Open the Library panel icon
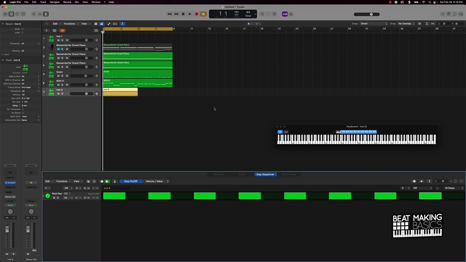This screenshot has height=262, width=466. [5, 14]
